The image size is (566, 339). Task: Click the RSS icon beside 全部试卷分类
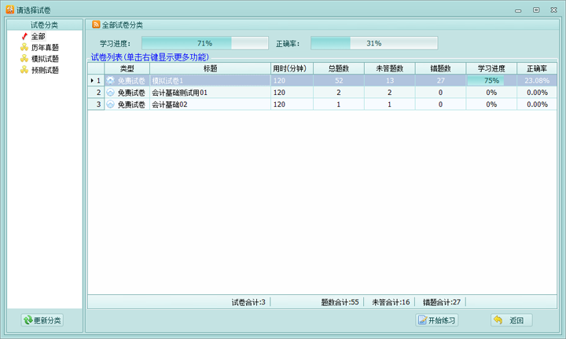pyautogui.click(x=96, y=25)
